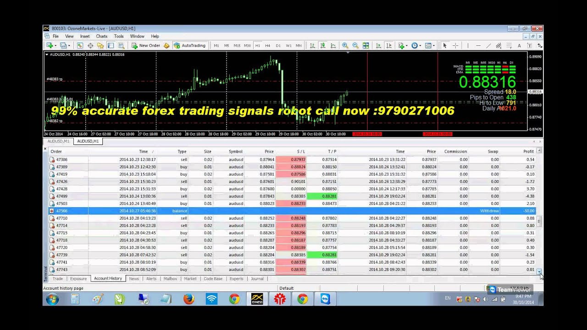Select the highlighted balance withdrawal row

(x=183, y=210)
